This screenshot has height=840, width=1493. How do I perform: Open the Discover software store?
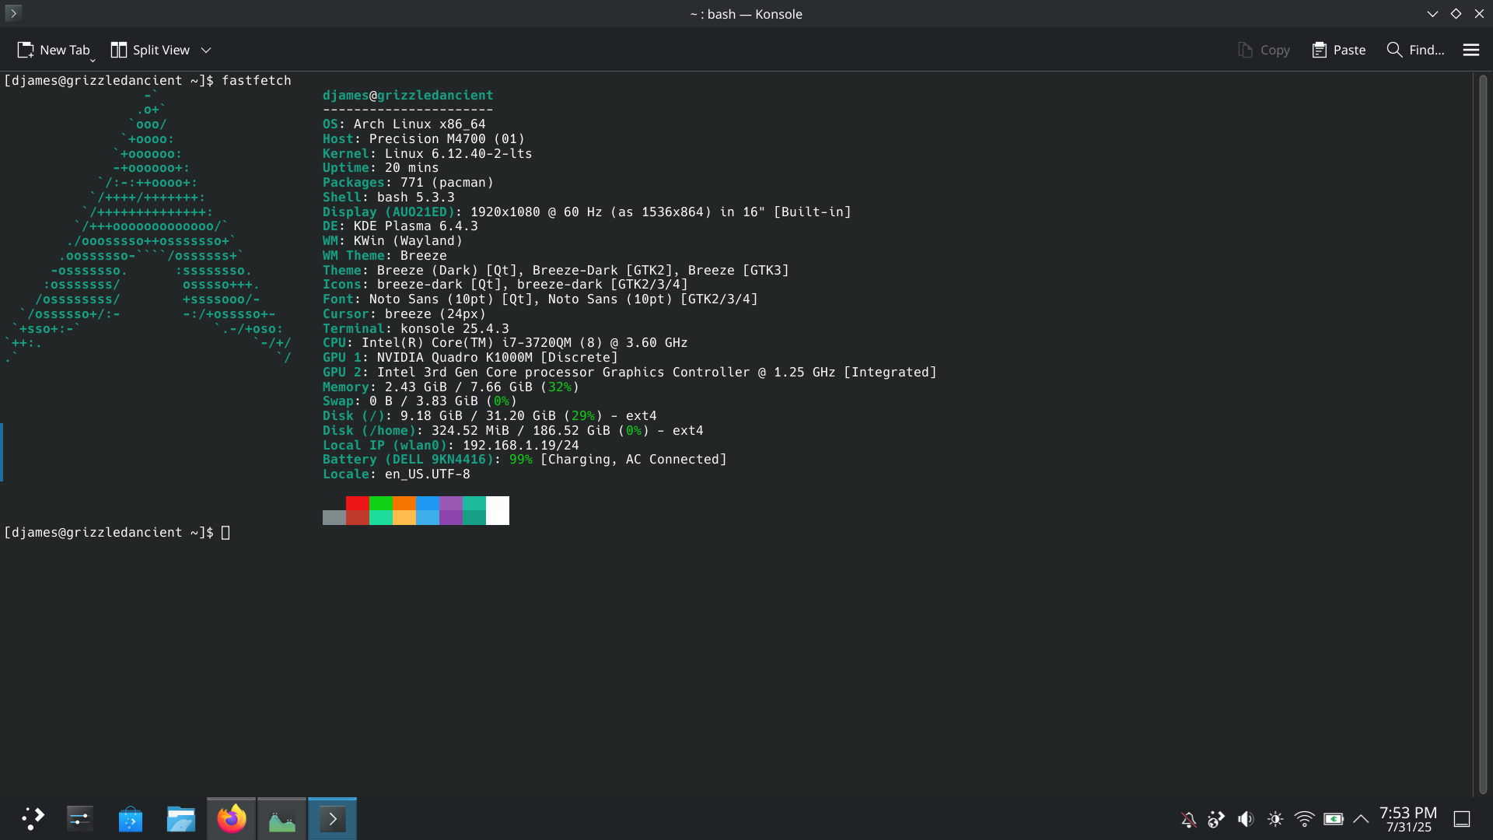coord(131,818)
